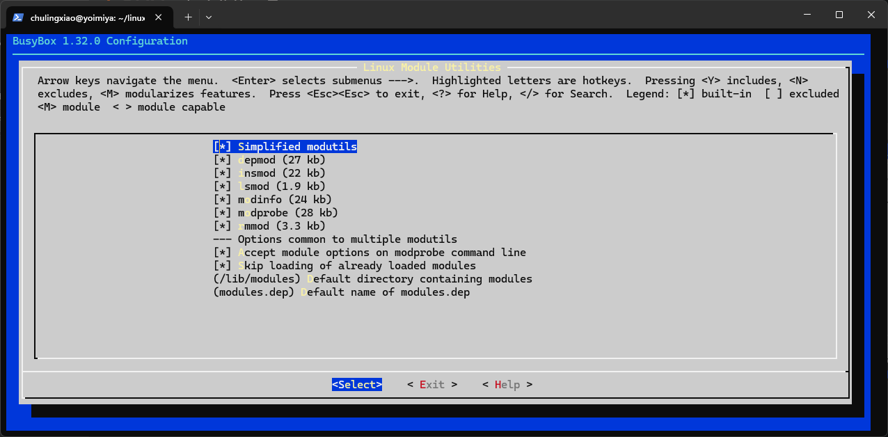Image resolution: width=888 pixels, height=437 pixels.
Task: Click the <Select> button
Action: [x=357, y=385]
